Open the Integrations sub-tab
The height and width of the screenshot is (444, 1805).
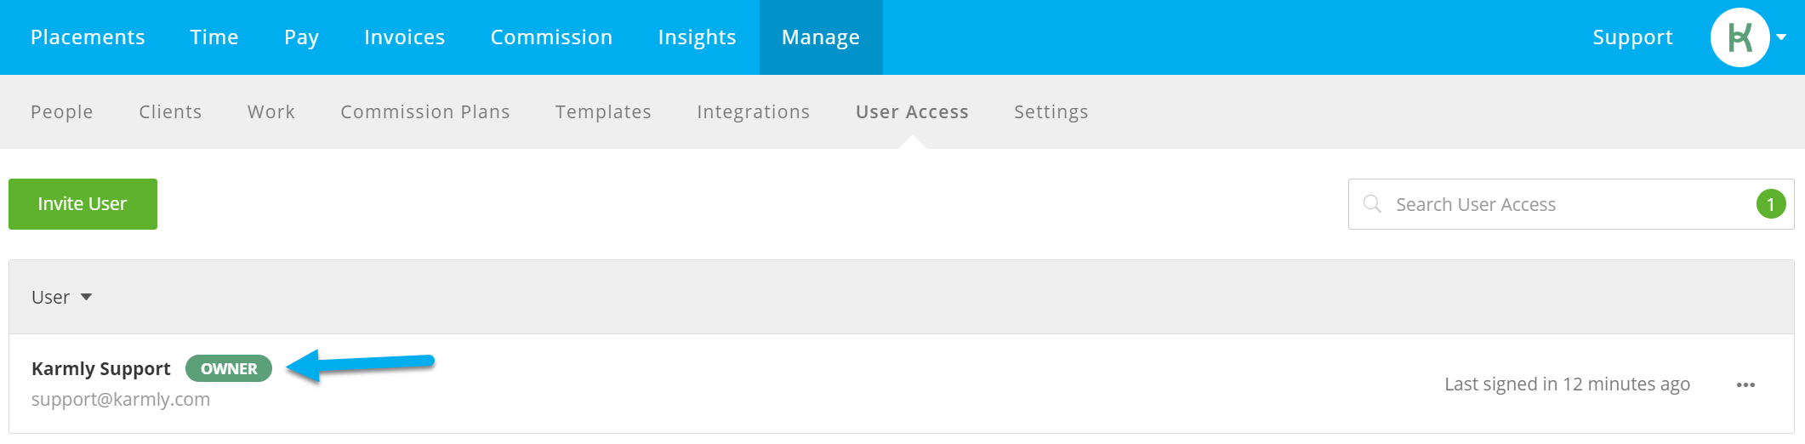[754, 111]
